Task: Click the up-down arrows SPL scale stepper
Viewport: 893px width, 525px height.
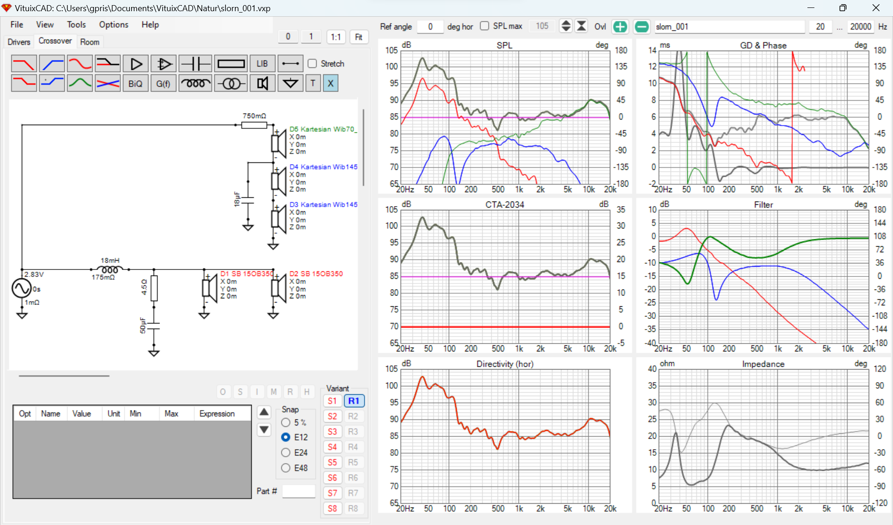Action: tap(566, 26)
